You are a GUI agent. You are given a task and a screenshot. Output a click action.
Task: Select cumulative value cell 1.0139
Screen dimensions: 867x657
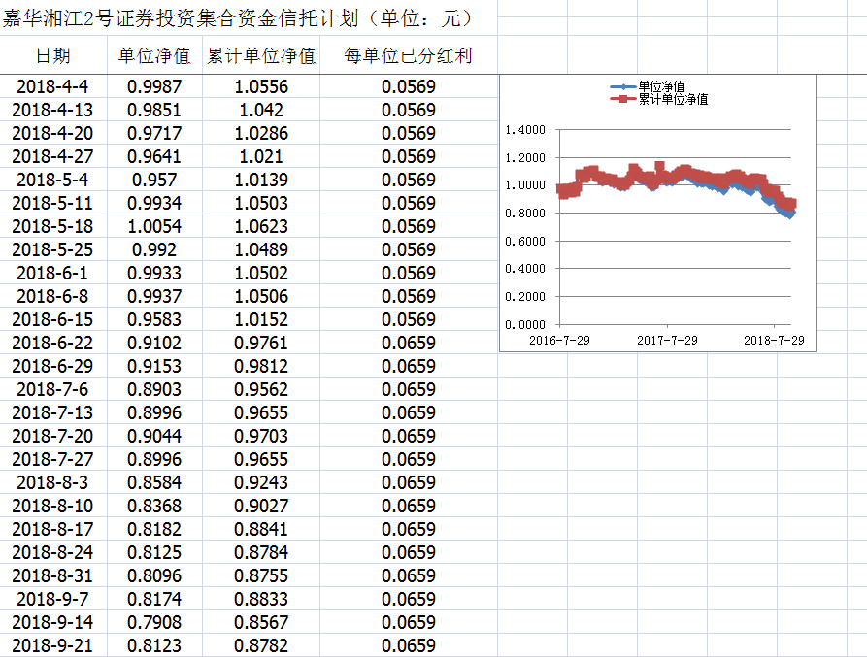tap(261, 180)
